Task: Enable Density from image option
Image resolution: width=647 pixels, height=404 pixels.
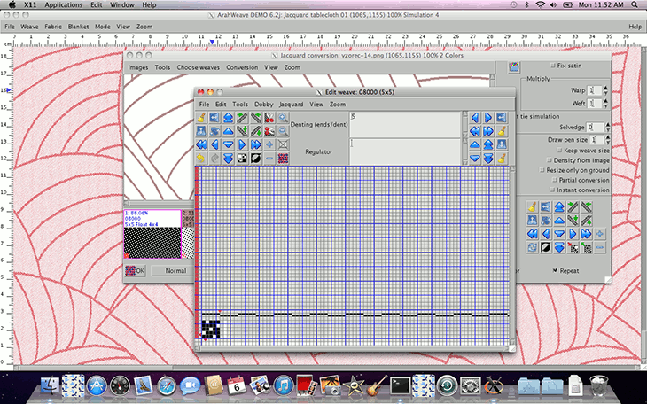Action: tap(550, 160)
